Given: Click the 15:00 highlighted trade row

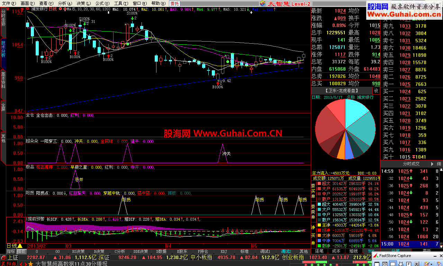Looking at the screenshot, I should [x=410, y=244].
